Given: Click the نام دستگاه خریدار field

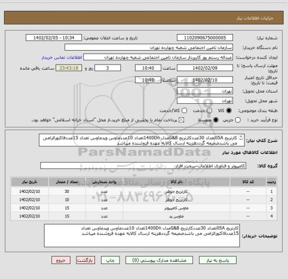Looking at the screenshot, I should pyautogui.click(x=149, y=48).
